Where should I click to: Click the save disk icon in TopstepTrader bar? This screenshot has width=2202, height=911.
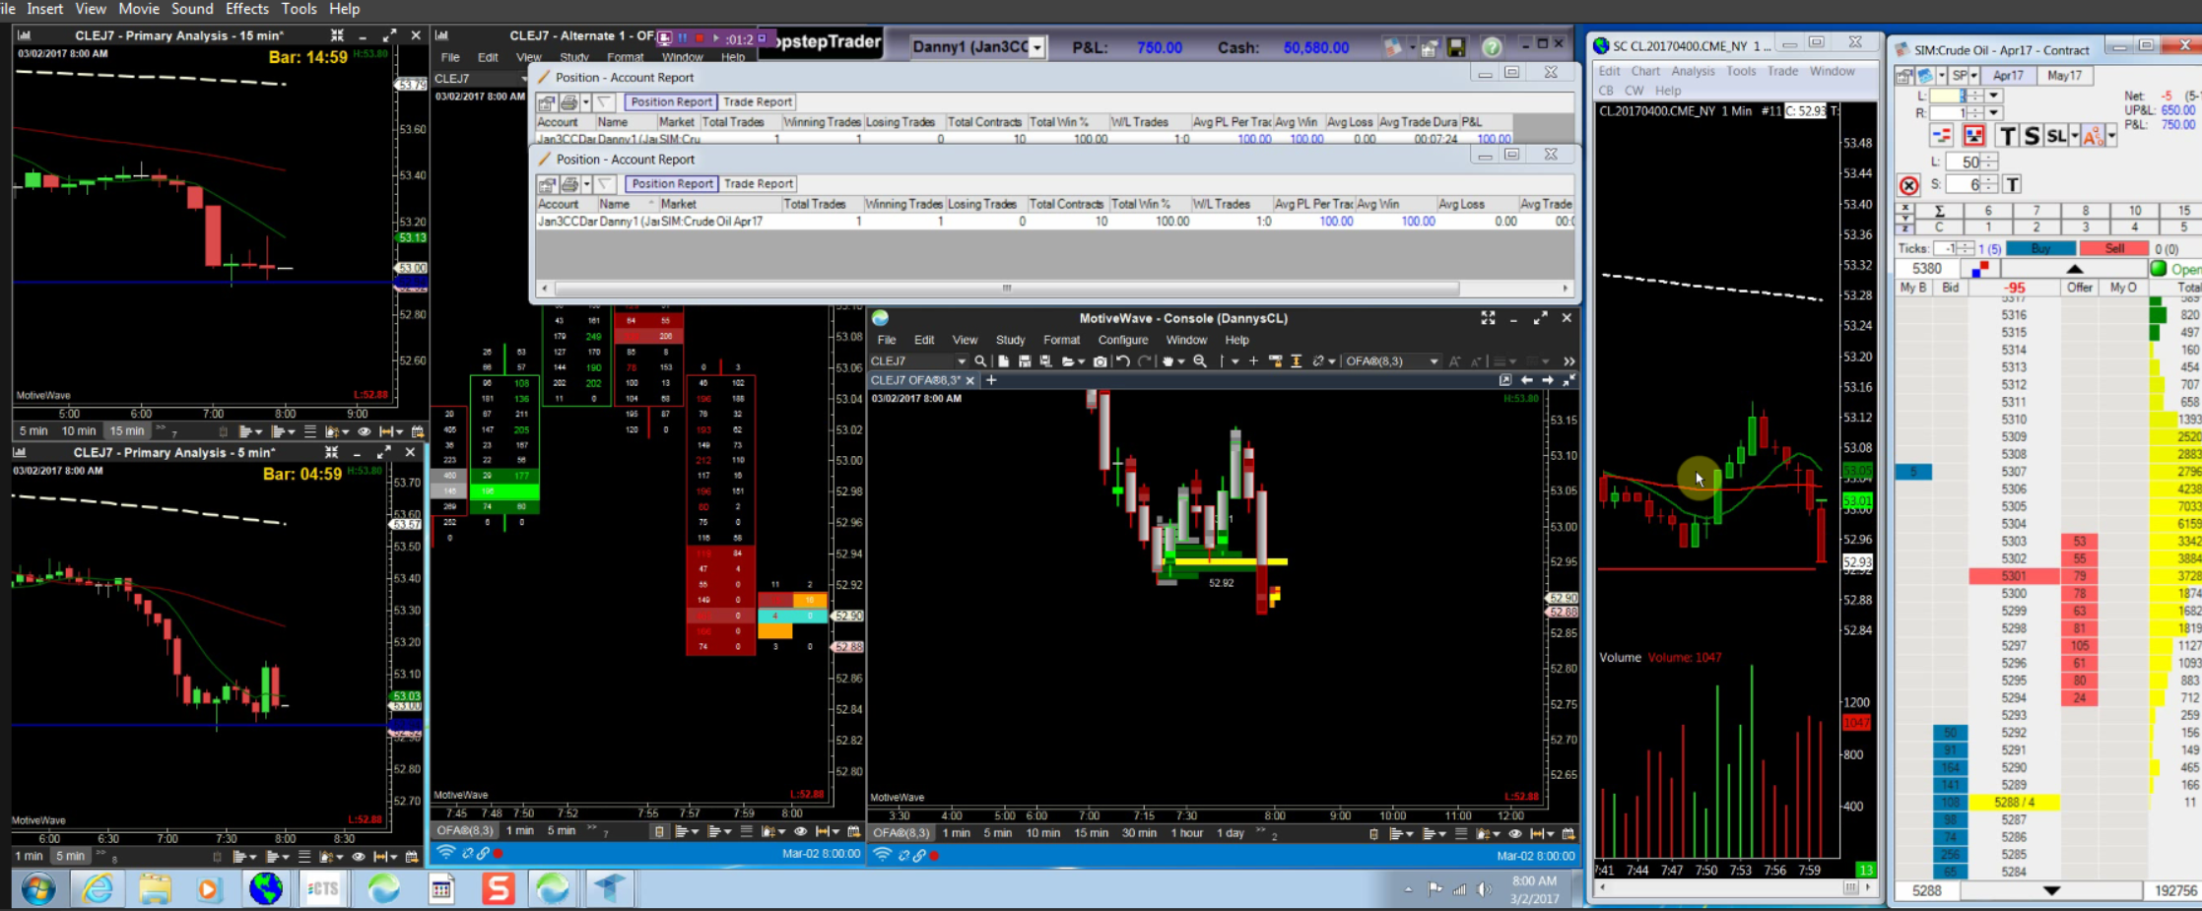1456,47
